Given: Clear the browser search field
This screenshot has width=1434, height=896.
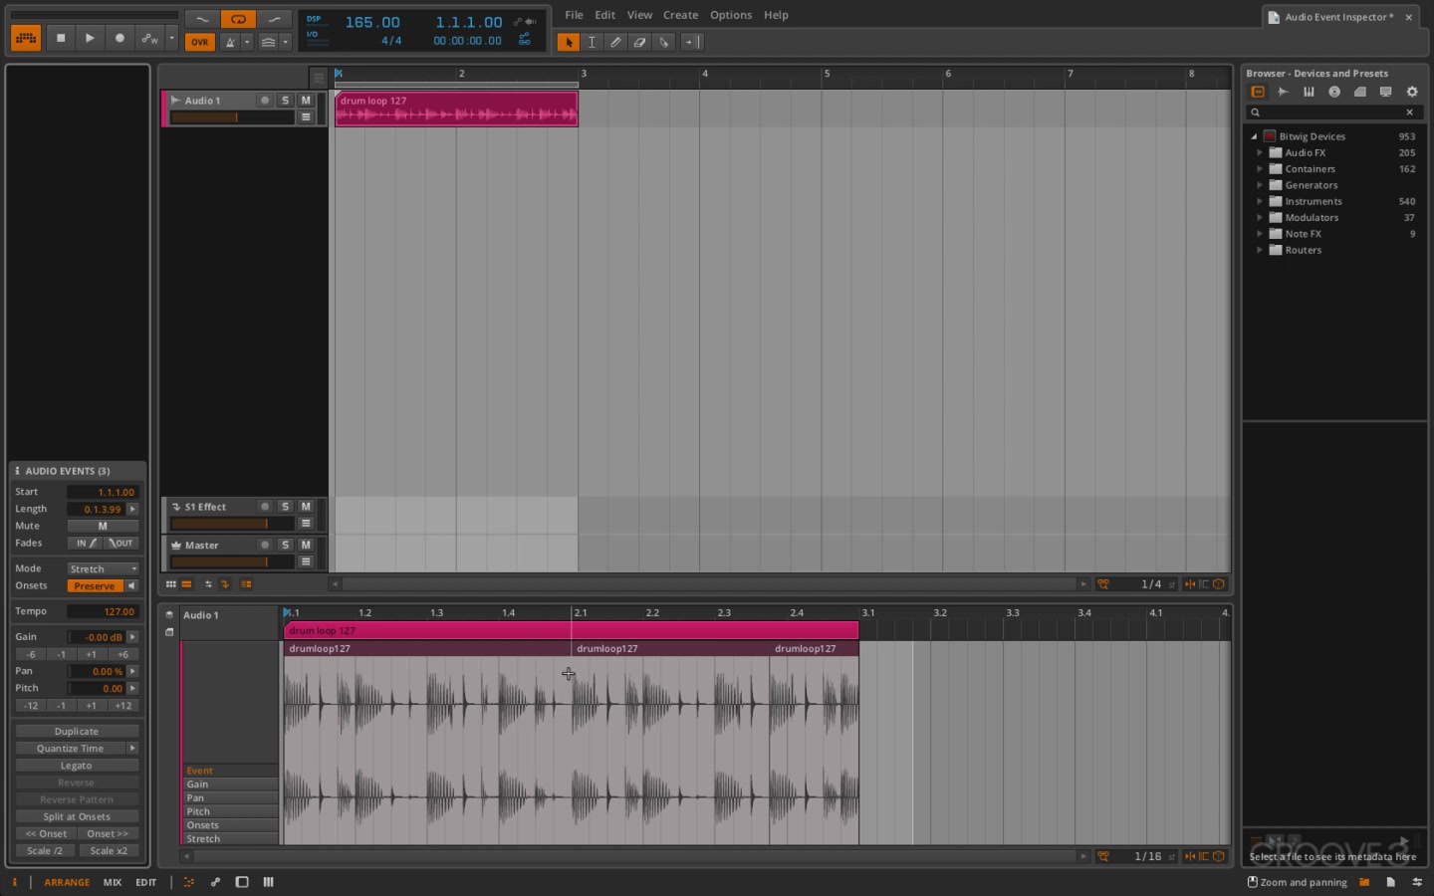Looking at the screenshot, I should (x=1409, y=112).
